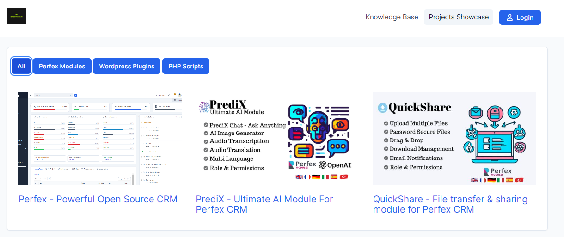This screenshot has height=237, width=564.
Task: Click the laptop illustration in the QuickShare banner
Action: click(x=495, y=141)
